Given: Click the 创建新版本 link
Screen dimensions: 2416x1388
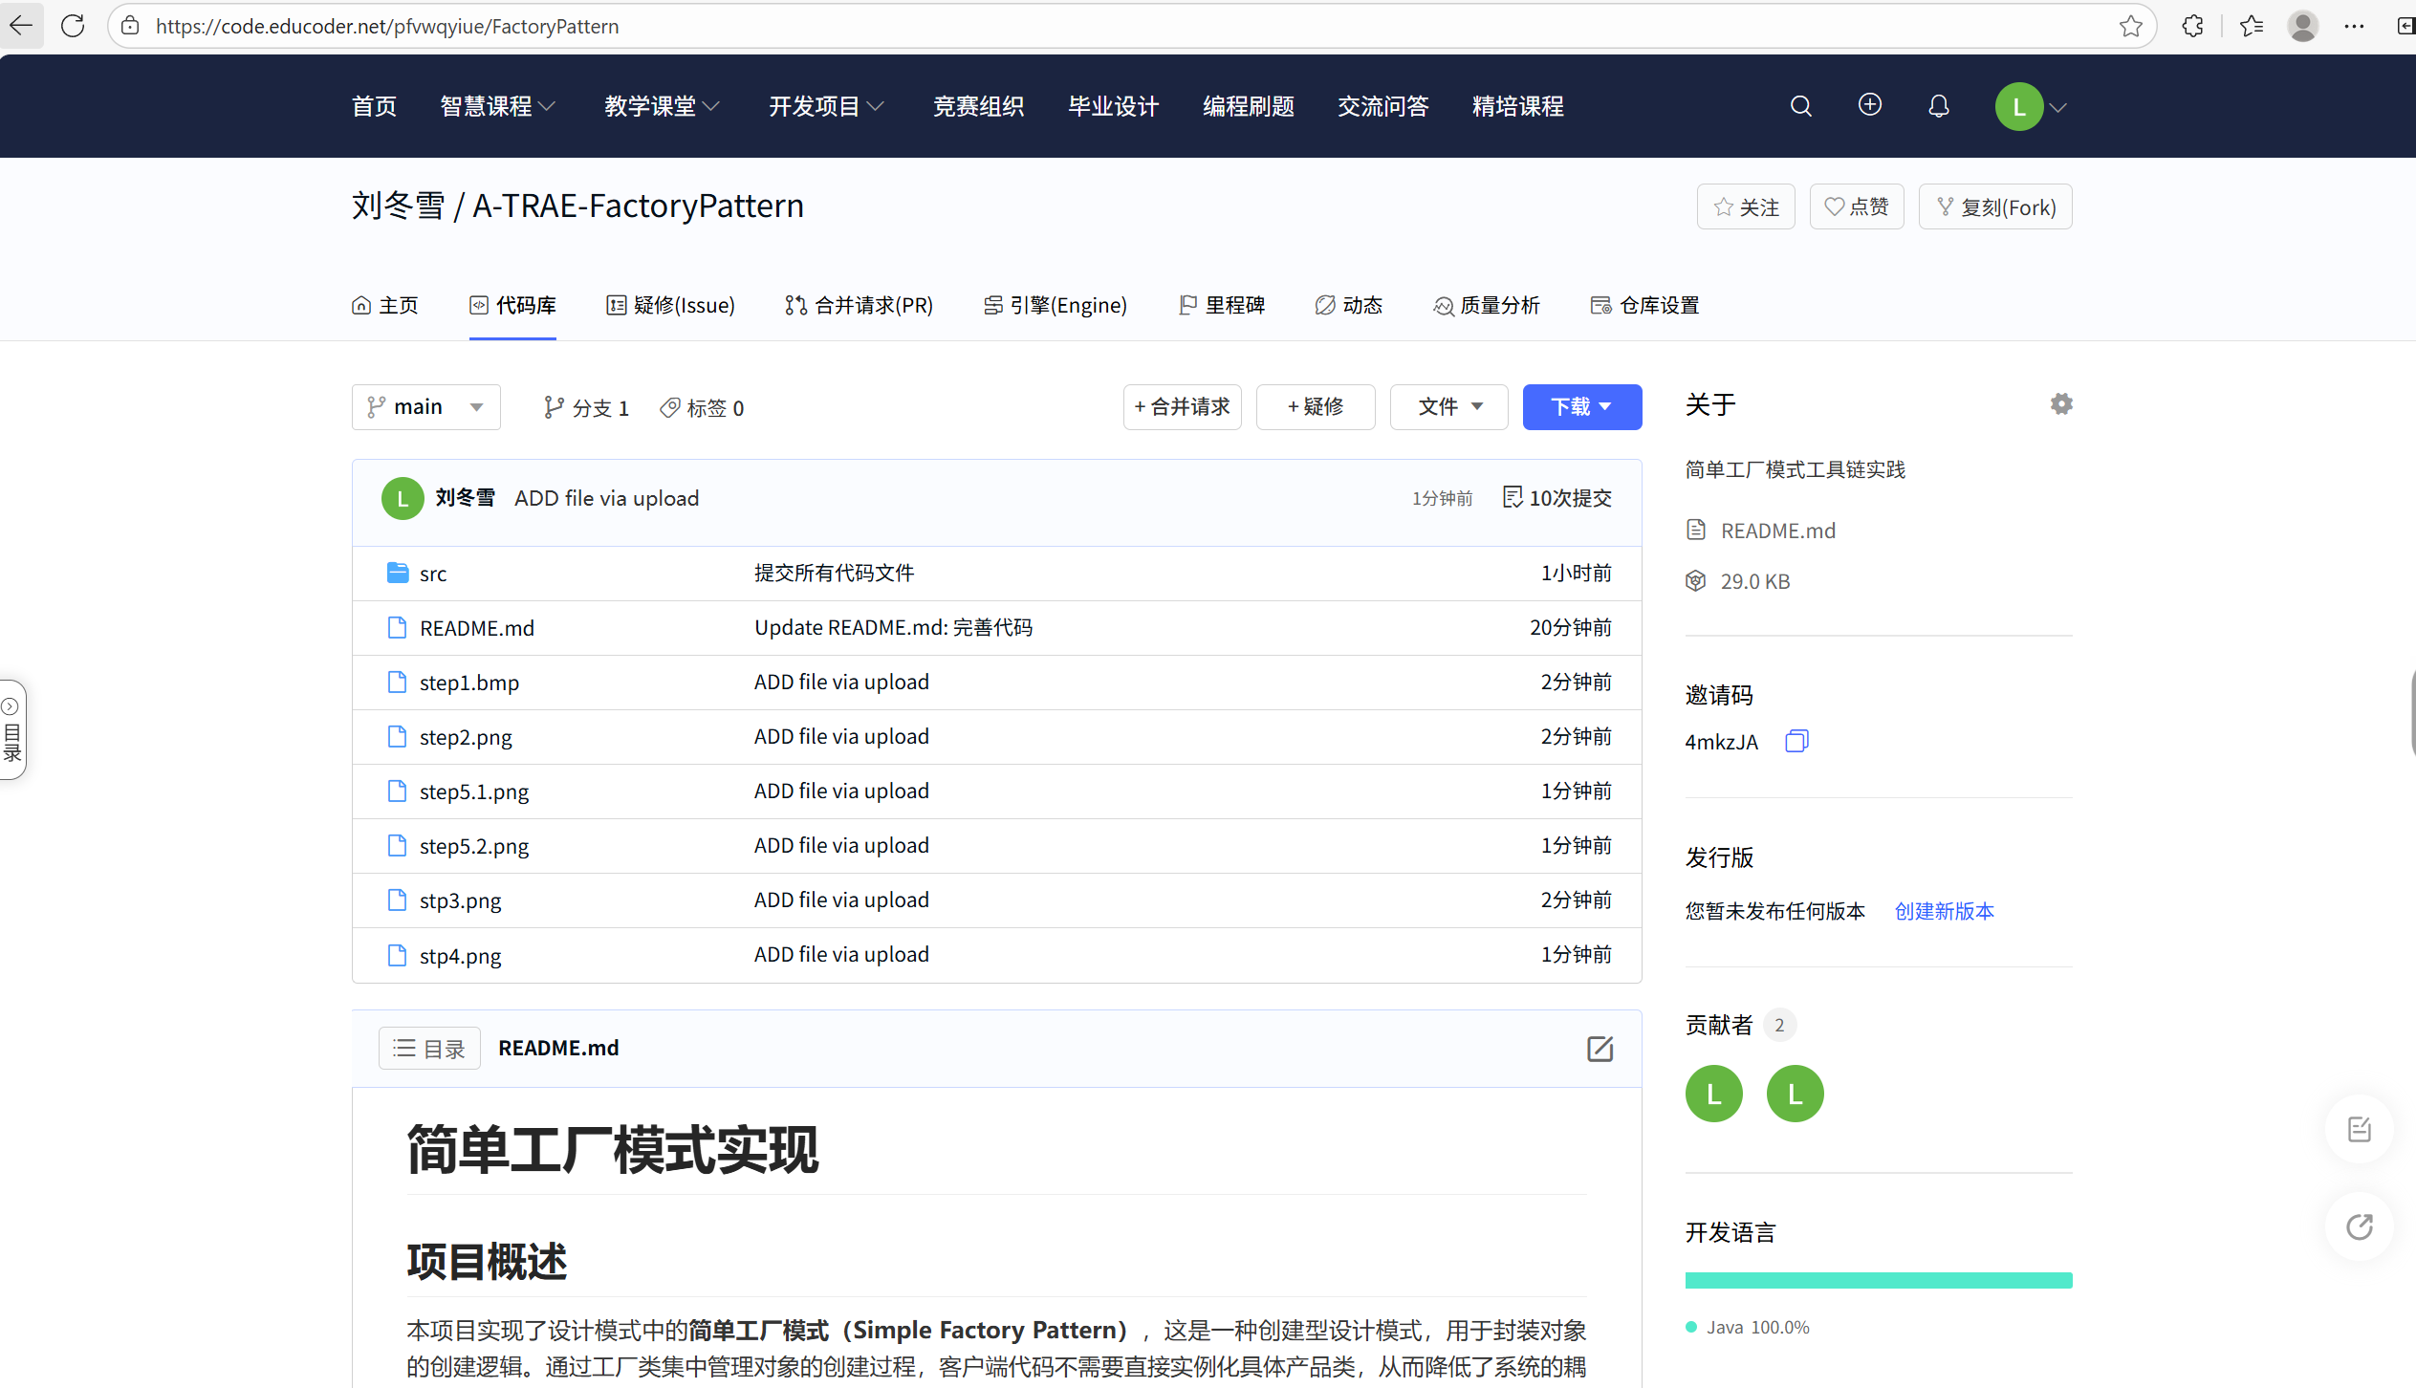Looking at the screenshot, I should click(1944, 911).
